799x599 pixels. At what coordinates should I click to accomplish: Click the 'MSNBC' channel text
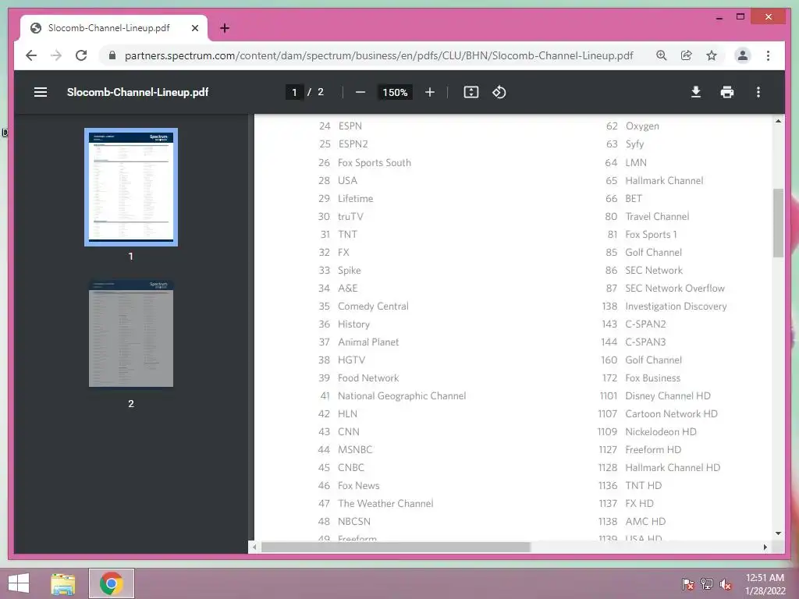point(355,450)
